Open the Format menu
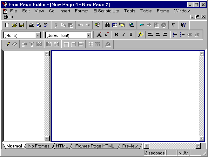The width and height of the screenshot is (208, 157). [82, 11]
